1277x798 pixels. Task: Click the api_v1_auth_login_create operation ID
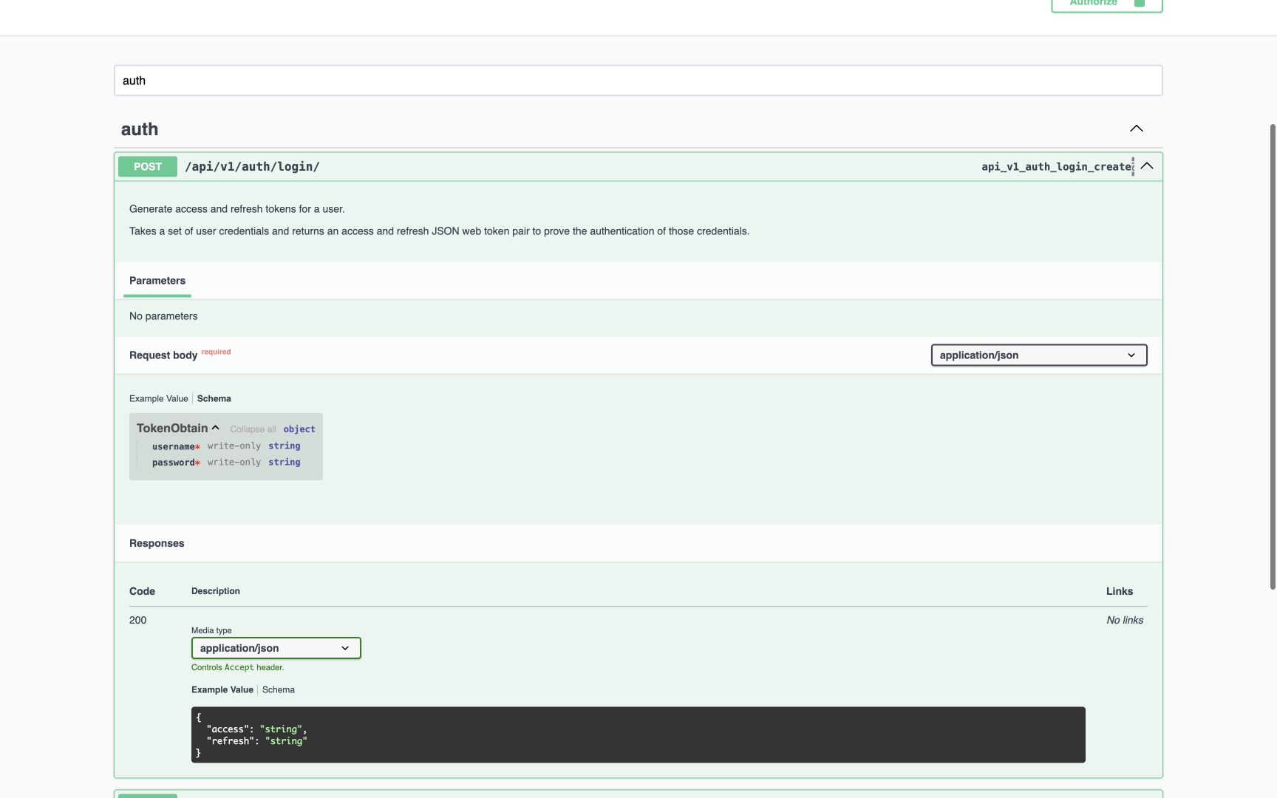[1056, 167]
